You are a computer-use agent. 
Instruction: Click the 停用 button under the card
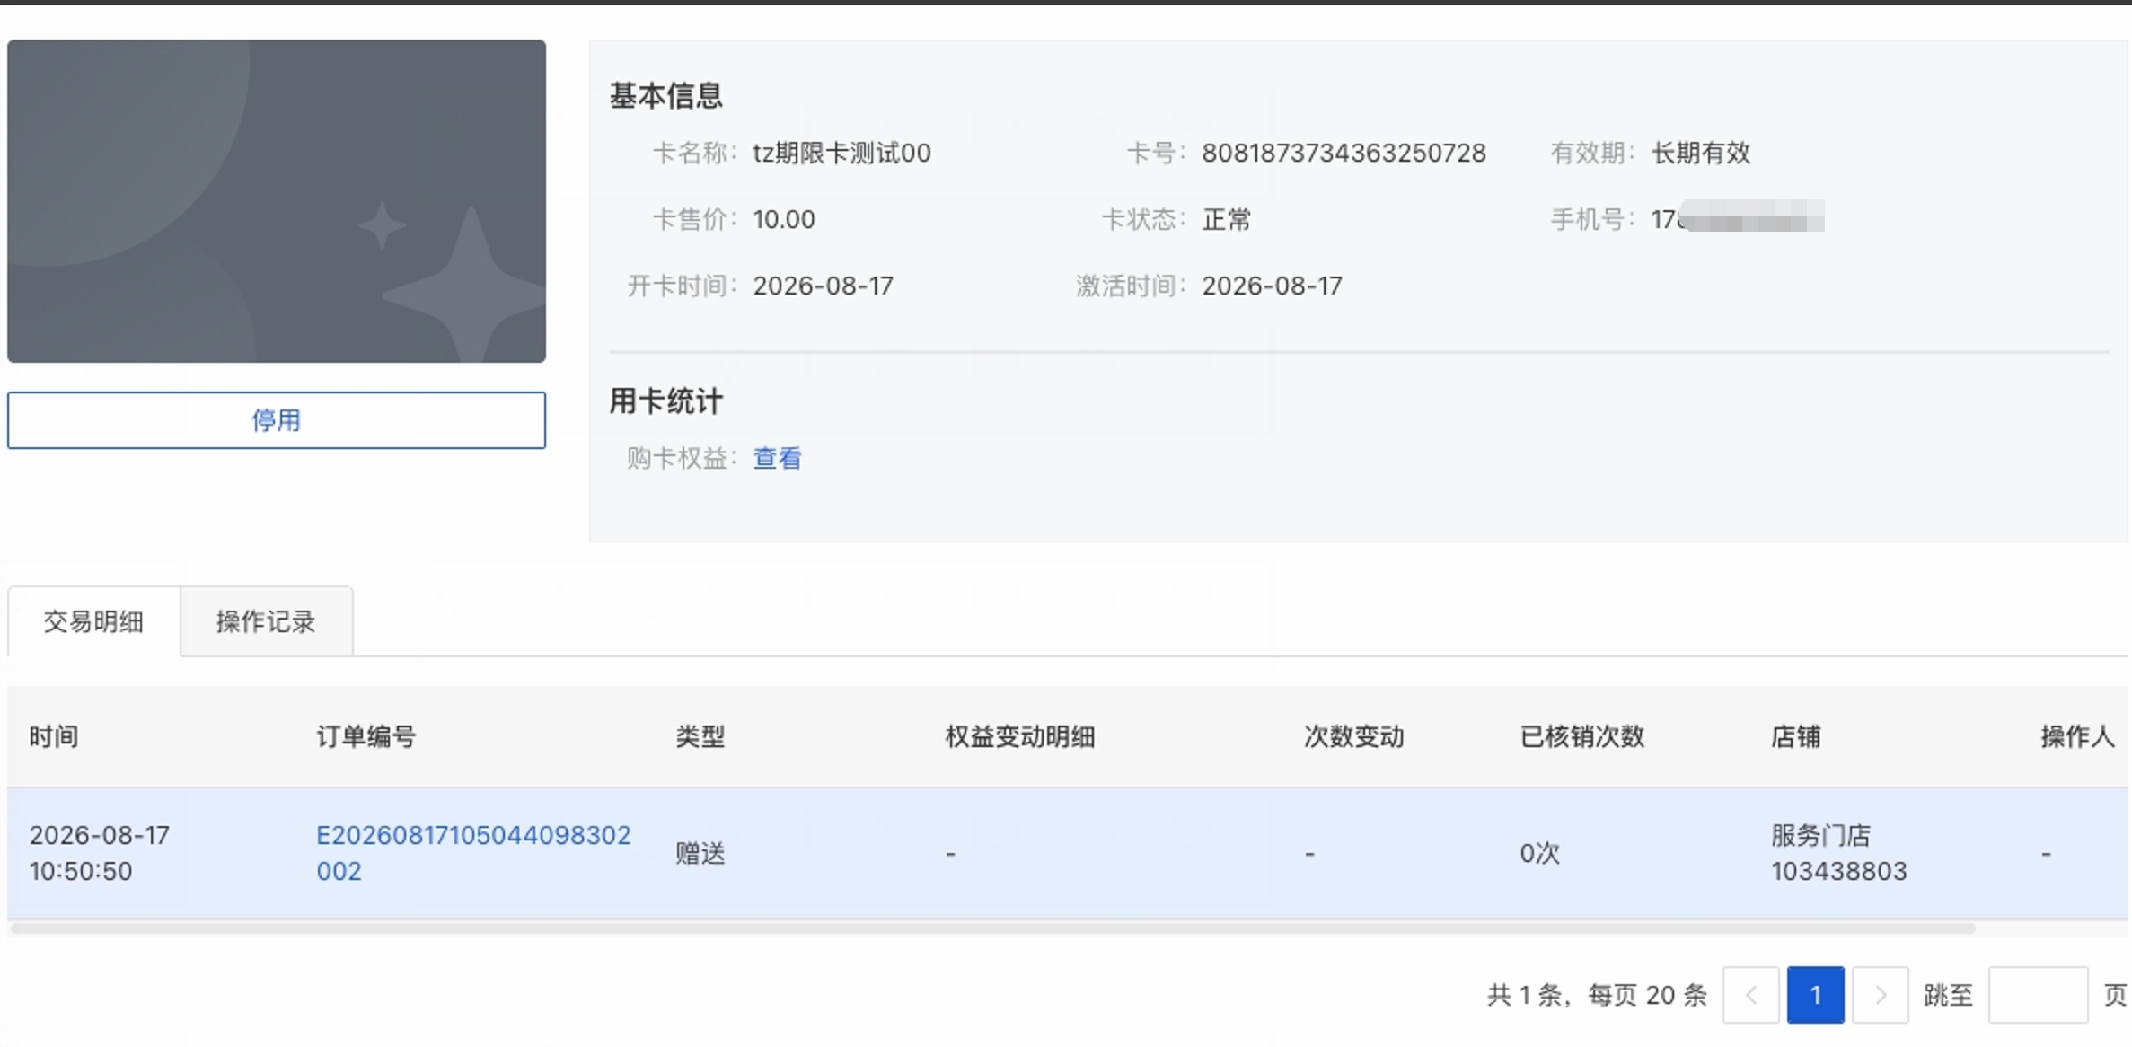coord(277,420)
